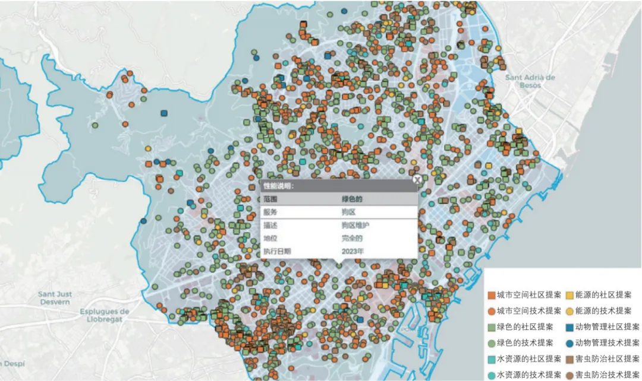
Task: Close the 性能说明 popup window
Action: tap(417, 179)
